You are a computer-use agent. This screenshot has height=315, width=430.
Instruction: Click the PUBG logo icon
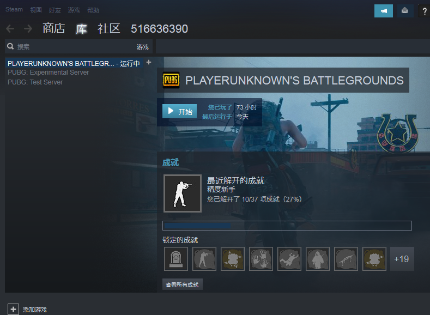pyautogui.click(x=171, y=80)
